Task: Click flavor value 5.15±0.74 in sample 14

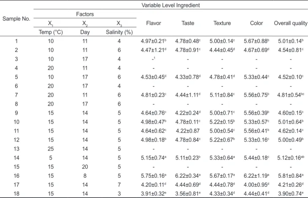Action: pos(153,158)
